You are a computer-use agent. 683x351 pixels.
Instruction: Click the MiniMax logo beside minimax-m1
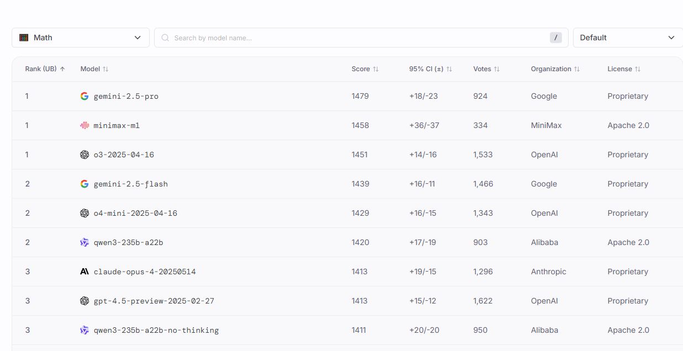click(85, 125)
